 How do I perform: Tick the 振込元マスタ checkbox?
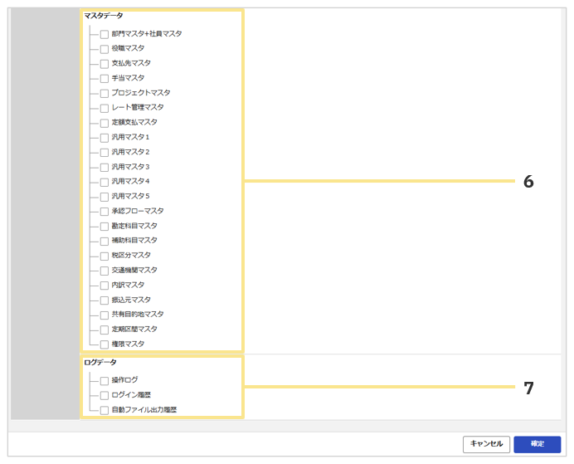105,300
